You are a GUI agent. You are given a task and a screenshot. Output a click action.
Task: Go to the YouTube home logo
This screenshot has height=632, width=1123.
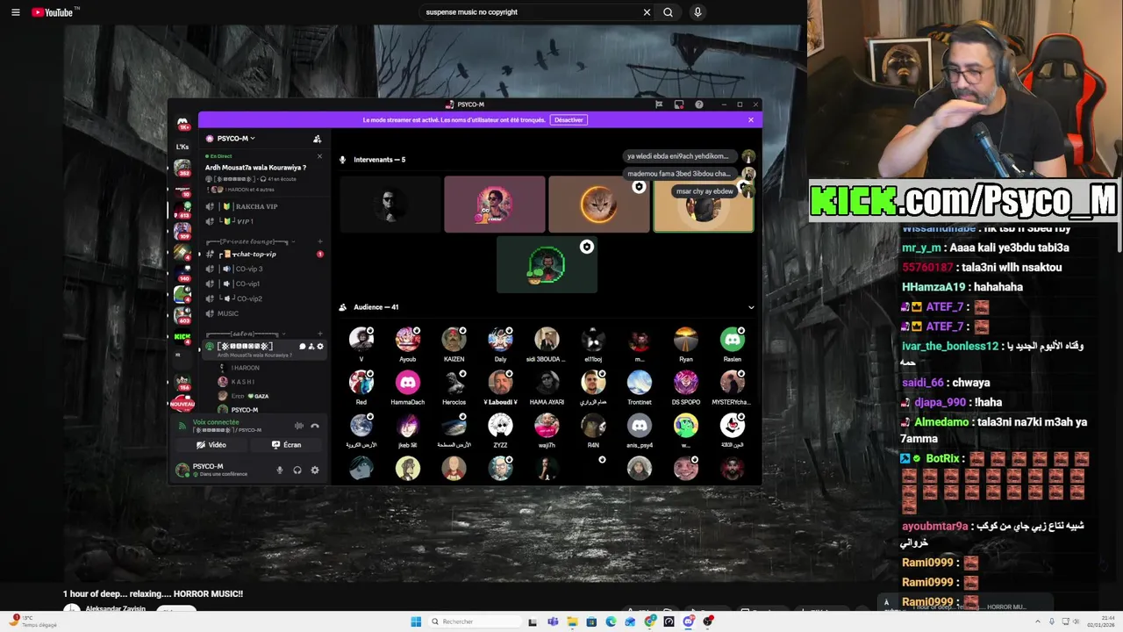tap(54, 12)
